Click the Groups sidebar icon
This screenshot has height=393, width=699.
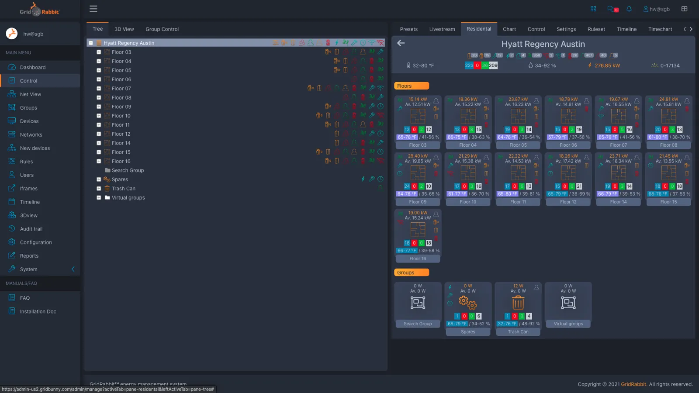point(12,107)
